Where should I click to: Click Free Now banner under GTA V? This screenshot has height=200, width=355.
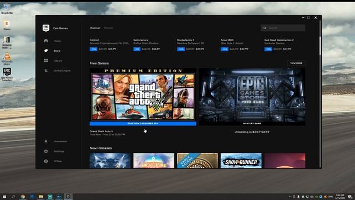pyautogui.click(x=143, y=123)
